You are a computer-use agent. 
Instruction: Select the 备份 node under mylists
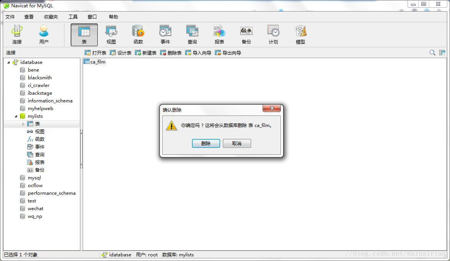[x=39, y=170]
